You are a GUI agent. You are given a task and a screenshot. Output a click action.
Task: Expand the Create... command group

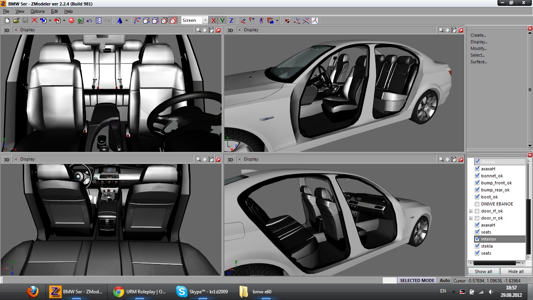(x=478, y=35)
